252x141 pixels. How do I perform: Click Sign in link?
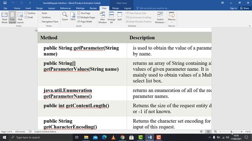pos(233,8)
